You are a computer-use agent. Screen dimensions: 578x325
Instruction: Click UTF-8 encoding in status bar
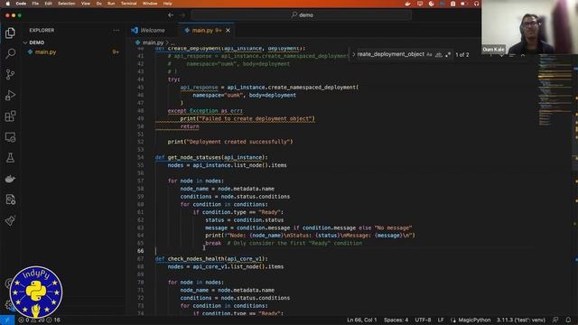click(423, 320)
